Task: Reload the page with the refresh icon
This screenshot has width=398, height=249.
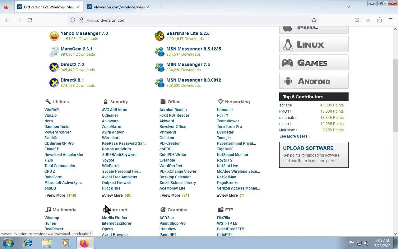Action: click(30, 20)
